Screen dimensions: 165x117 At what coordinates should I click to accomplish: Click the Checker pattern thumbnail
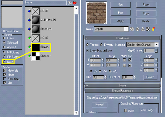coord(35,56)
